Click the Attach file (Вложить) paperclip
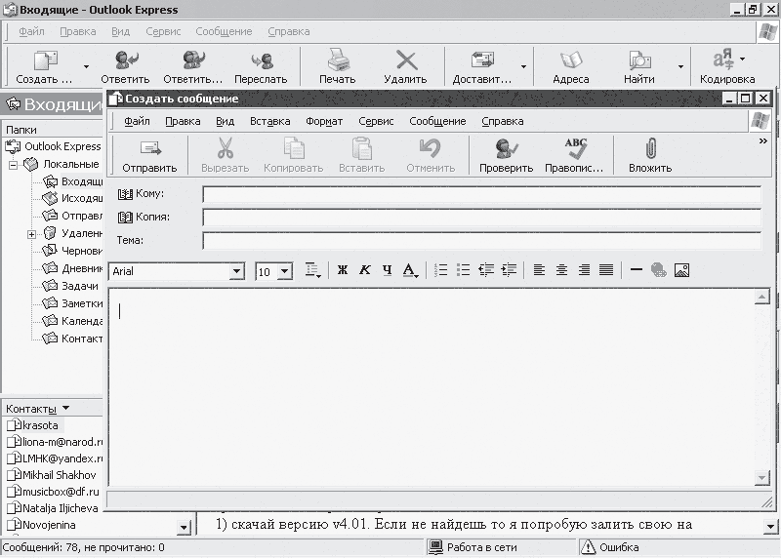 click(649, 155)
